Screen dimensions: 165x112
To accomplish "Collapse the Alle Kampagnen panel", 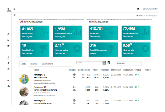I will tap(148, 22).
